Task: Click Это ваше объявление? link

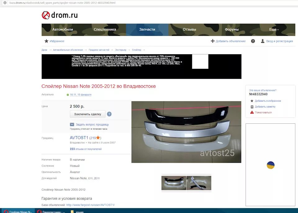Action: click(x=263, y=90)
